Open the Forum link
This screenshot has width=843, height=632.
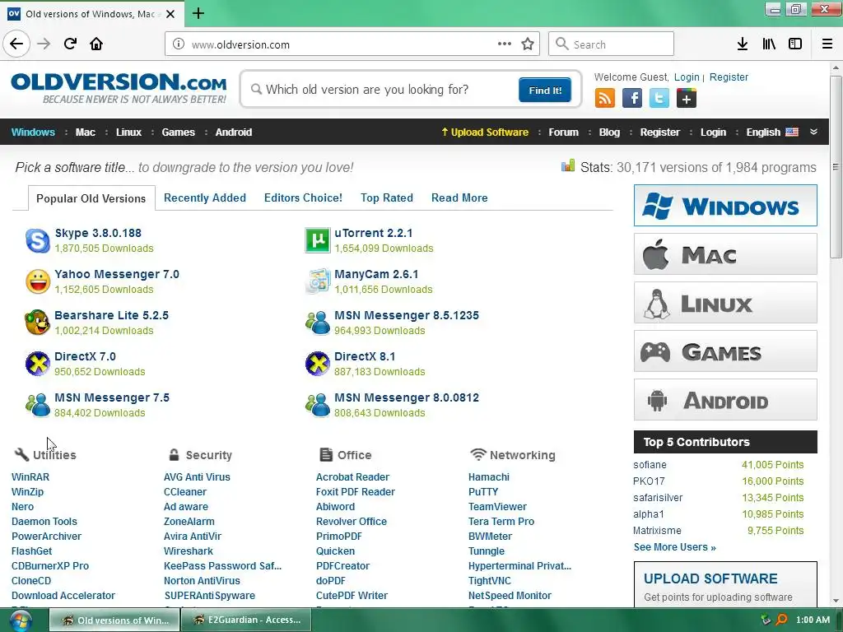[x=563, y=132]
